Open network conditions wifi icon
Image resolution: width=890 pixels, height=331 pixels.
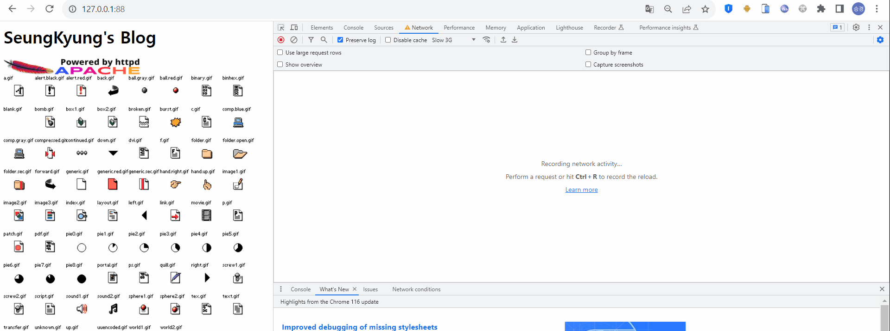(486, 40)
